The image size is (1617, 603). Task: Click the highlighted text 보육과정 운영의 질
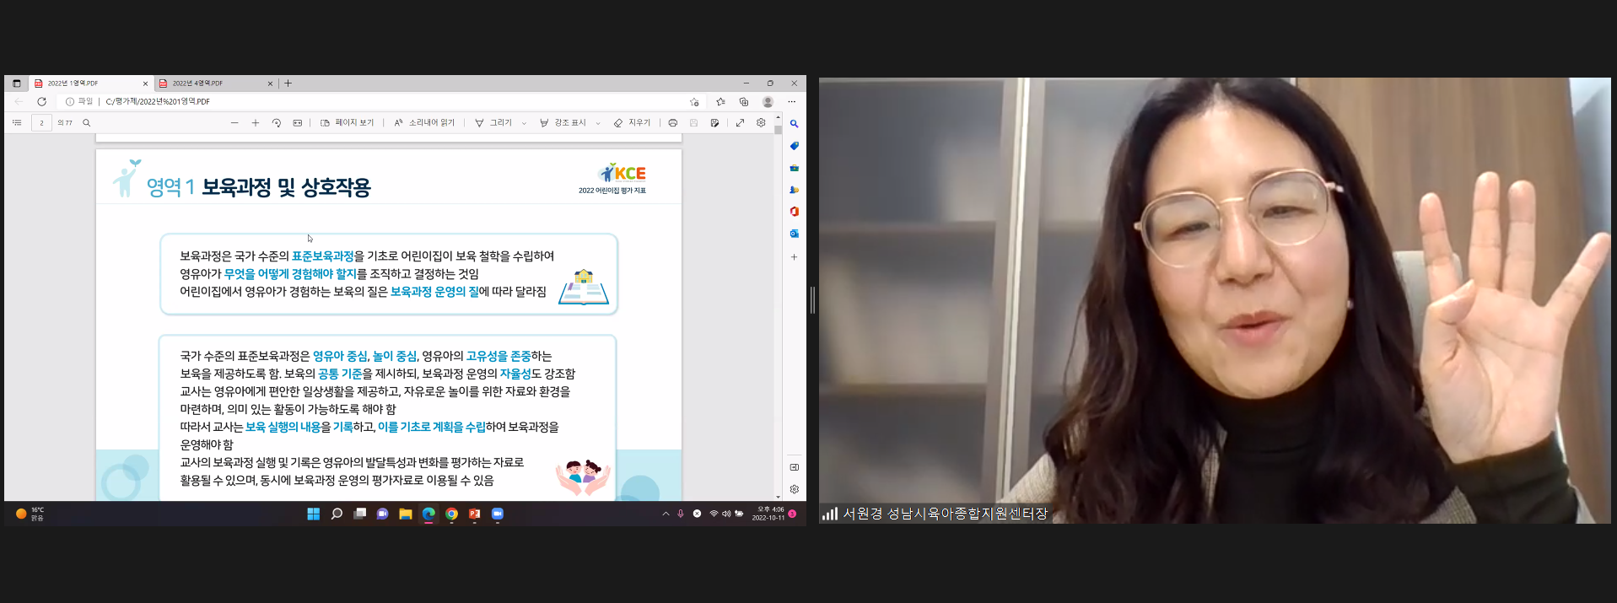tap(434, 291)
